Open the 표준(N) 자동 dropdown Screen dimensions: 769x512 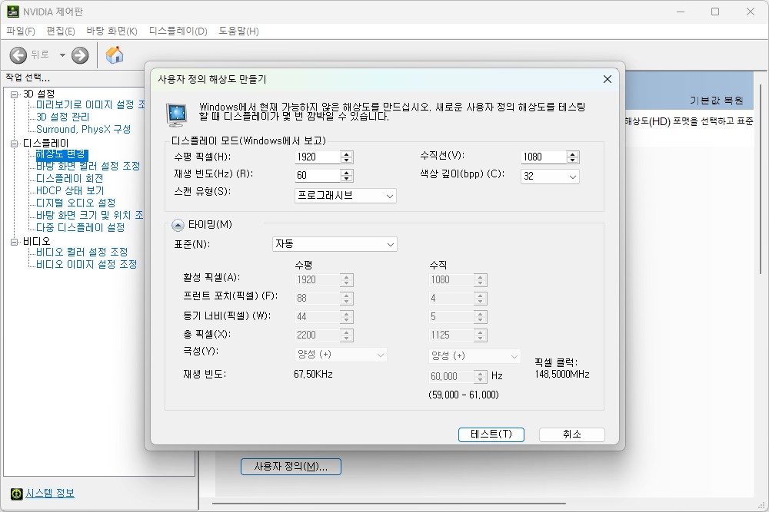click(x=335, y=244)
